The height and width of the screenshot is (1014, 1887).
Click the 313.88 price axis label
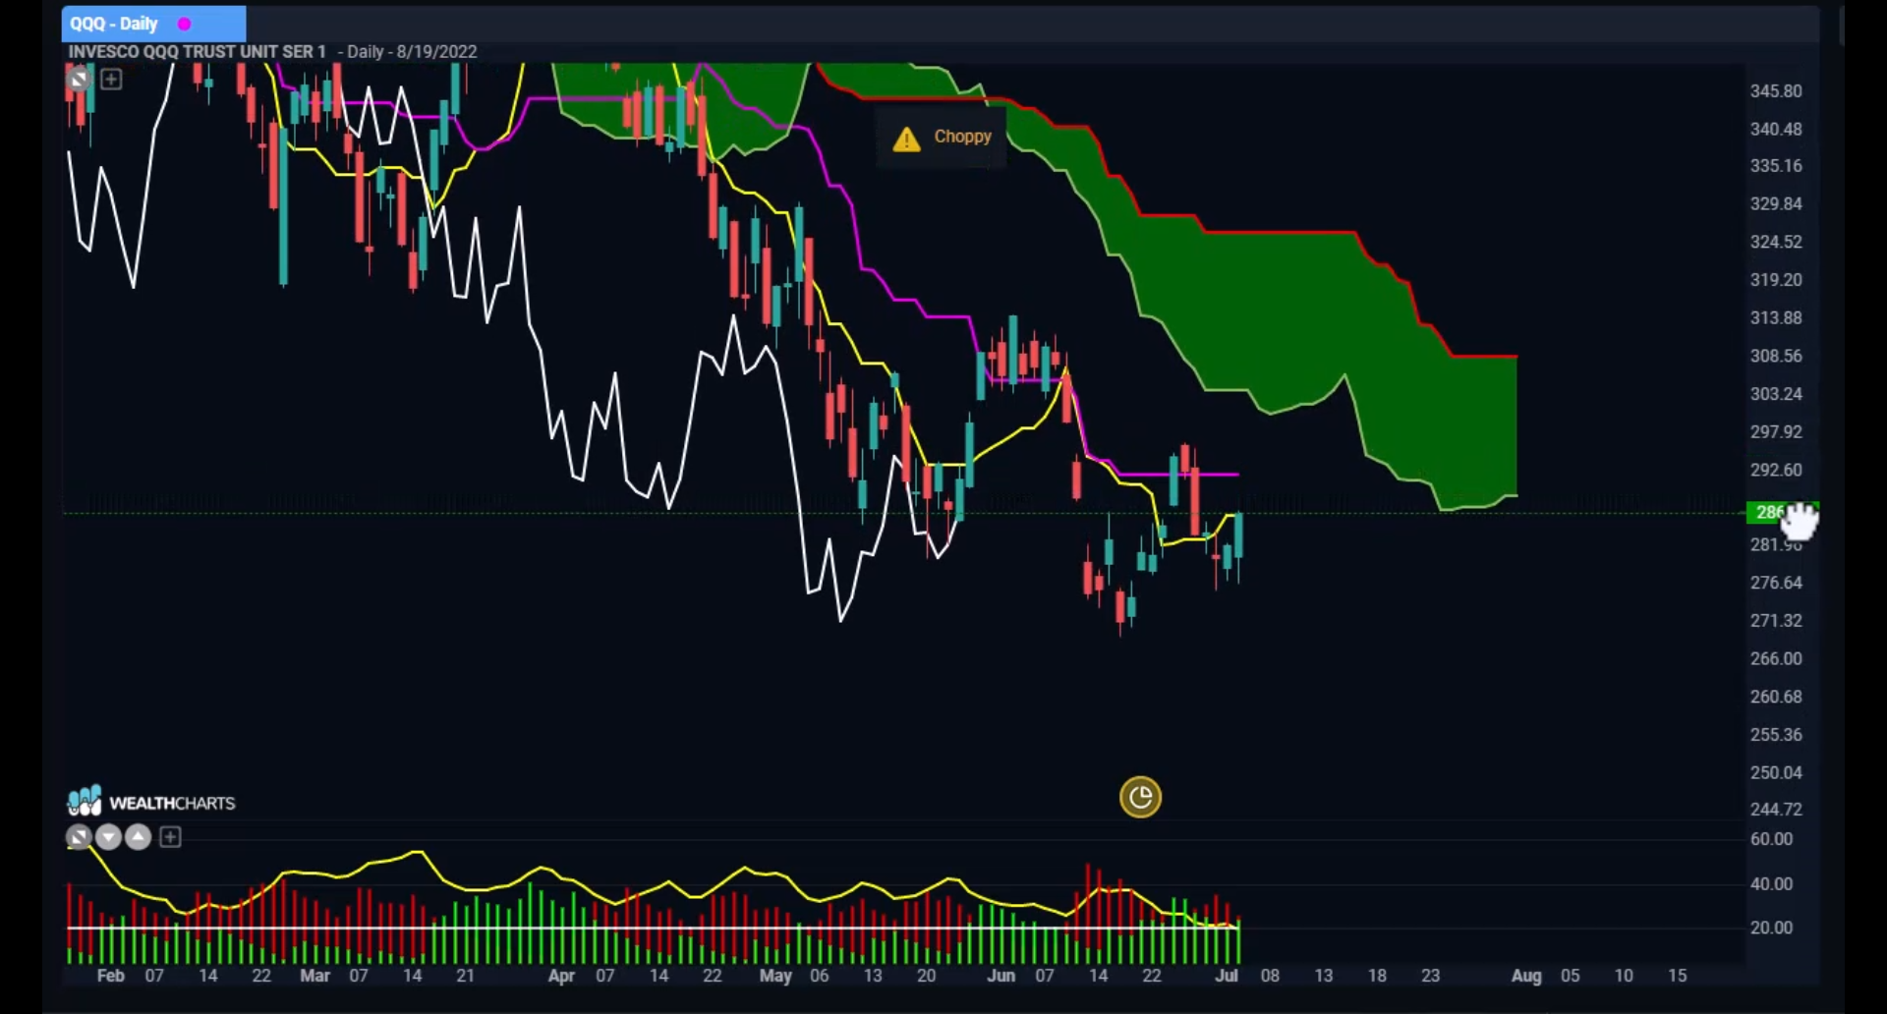coord(1776,317)
